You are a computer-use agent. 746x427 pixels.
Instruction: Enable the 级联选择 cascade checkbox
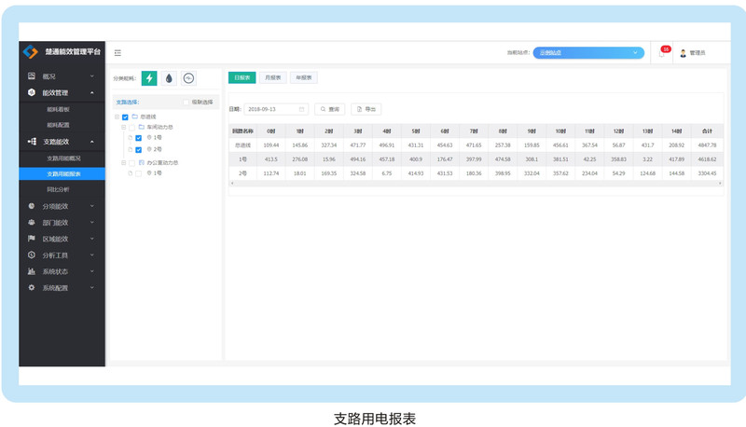pyautogui.click(x=186, y=103)
